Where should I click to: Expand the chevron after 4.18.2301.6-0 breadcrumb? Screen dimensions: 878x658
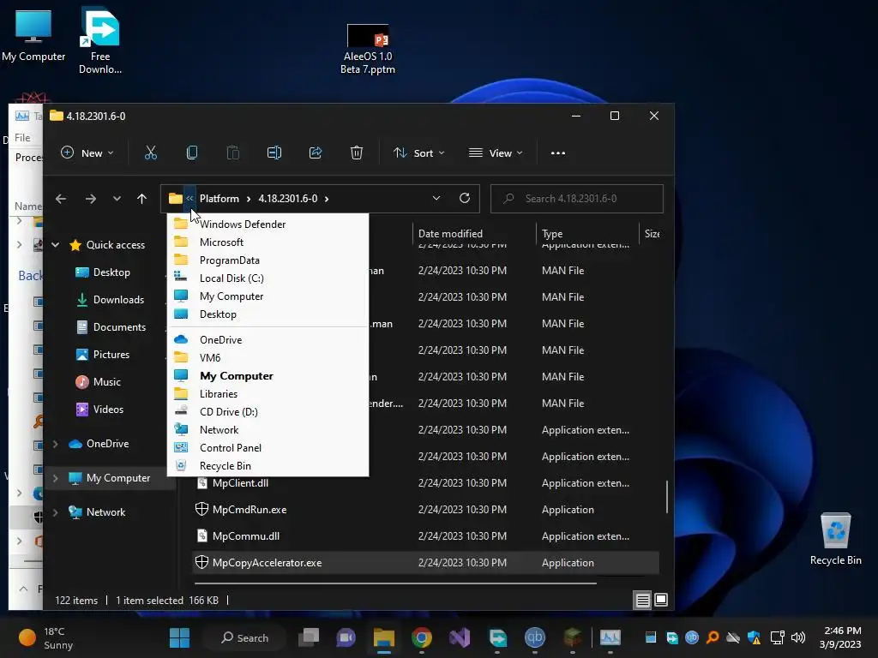(x=327, y=199)
